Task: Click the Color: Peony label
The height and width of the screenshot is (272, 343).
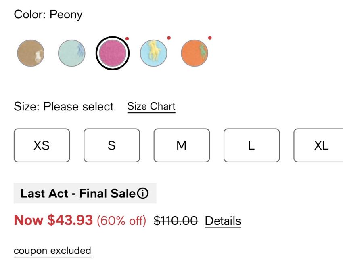Action: [48, 15]
